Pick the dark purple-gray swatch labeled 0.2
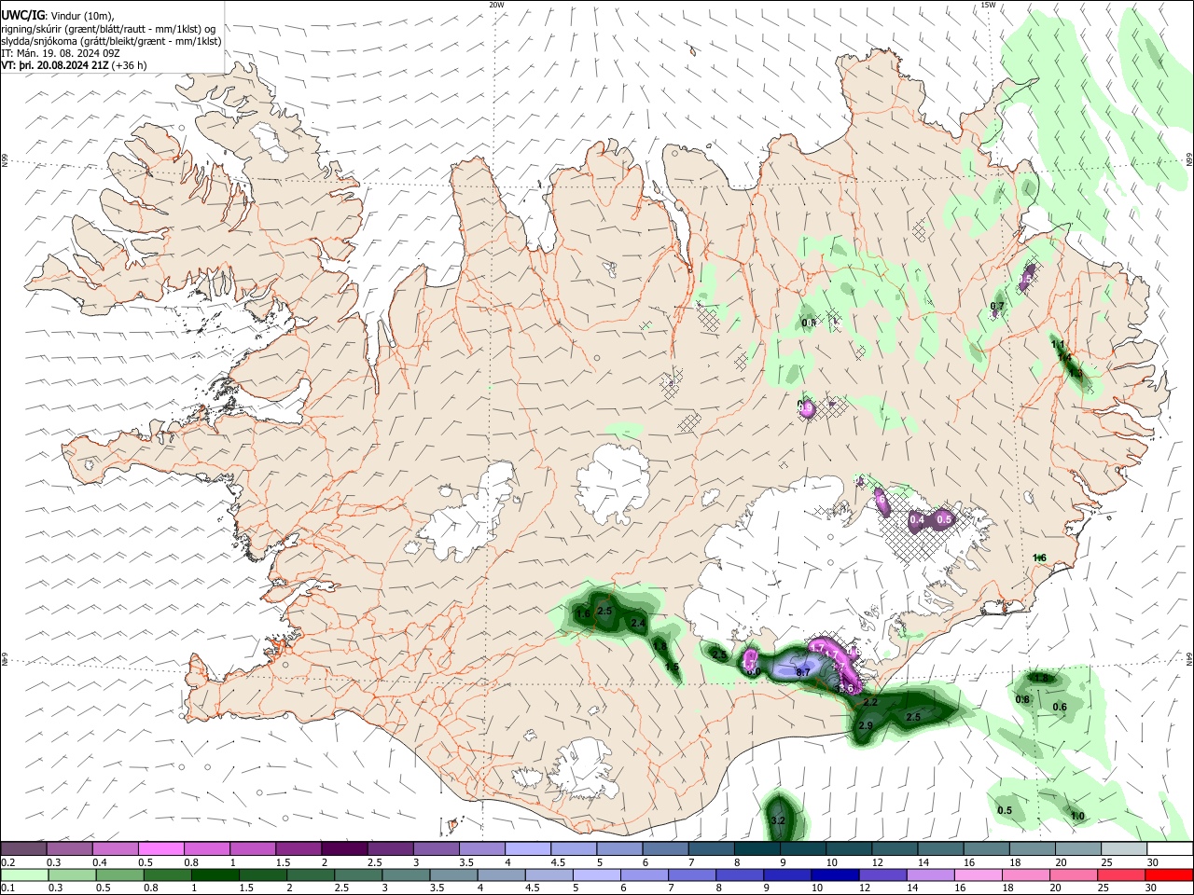Viewport: 1194px width, 895px height. (22, 849)
